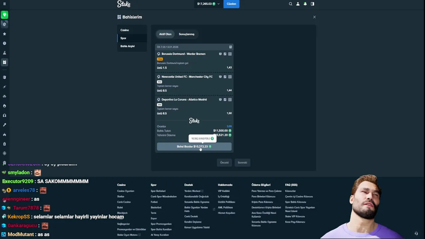Open Spor Bahisleri footer link
The width and height of the screenshot is (425, 239).
pyautogui.click(x=158, y=191)
